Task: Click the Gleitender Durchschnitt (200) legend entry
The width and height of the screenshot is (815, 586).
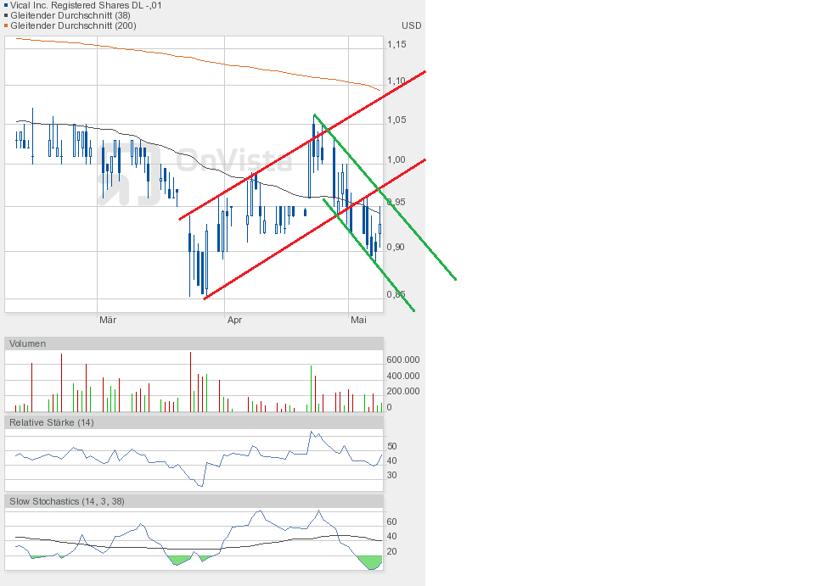Action: pyautogui.click(x=73, y=25)
